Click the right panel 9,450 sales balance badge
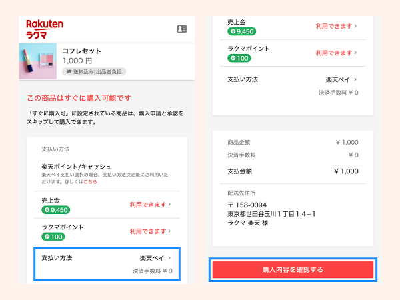 (241, 31)
